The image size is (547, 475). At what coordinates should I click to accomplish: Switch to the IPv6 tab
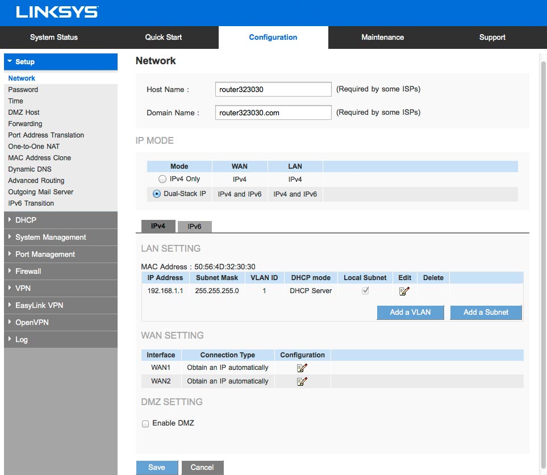(194, 227)
